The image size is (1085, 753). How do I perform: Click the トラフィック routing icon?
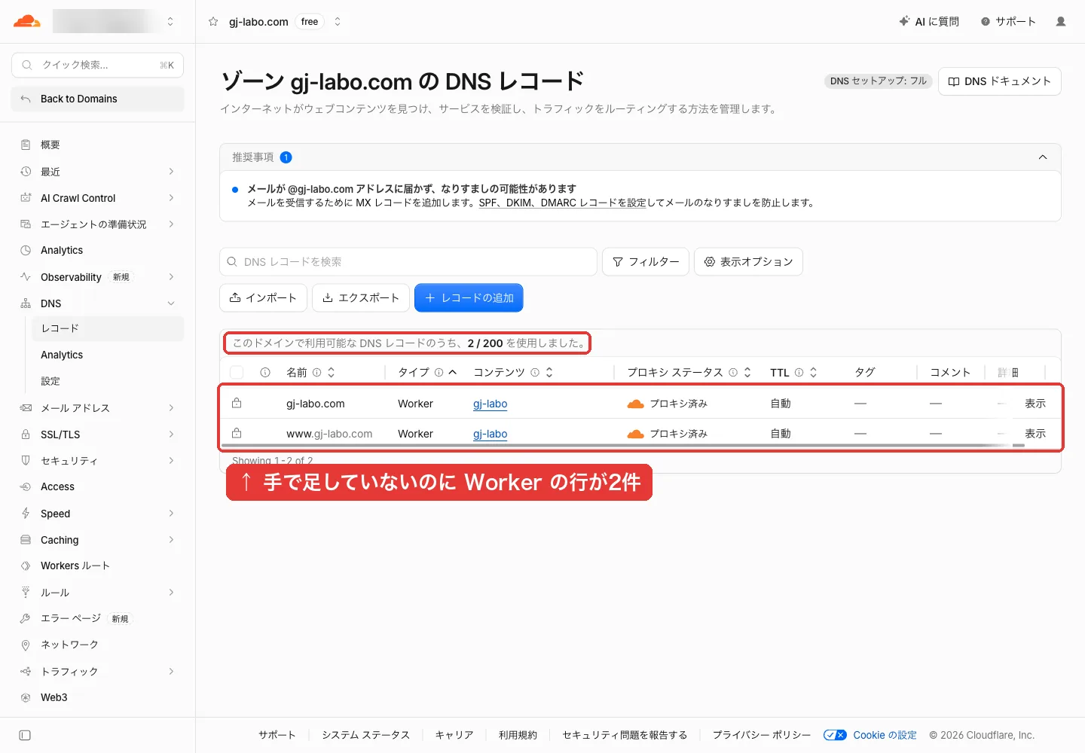[x=26, y=671]
